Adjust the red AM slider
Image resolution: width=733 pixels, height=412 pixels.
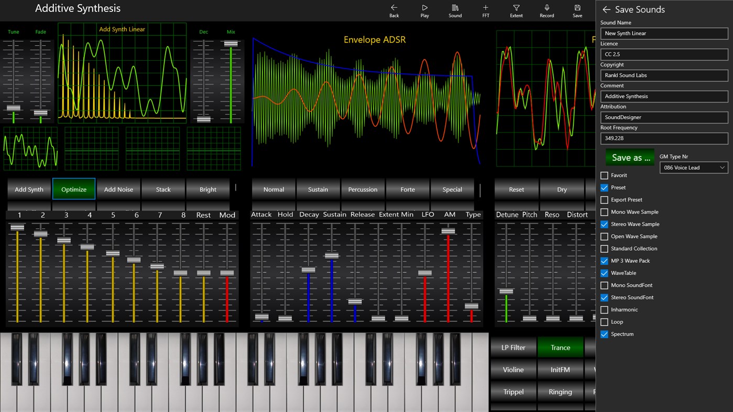coord(448,230)
